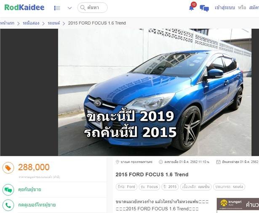Click the เข้าสู่ระบบ login link
Viewport: 259px width, 213px height.
(x=224, y=8)
